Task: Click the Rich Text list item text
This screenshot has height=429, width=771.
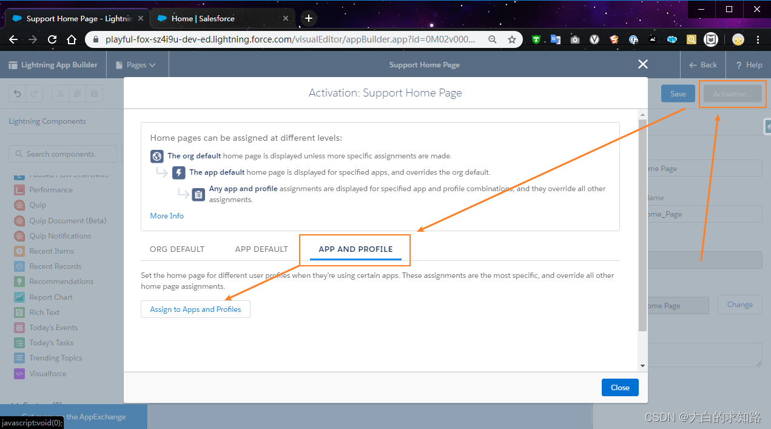Action: 44,312
